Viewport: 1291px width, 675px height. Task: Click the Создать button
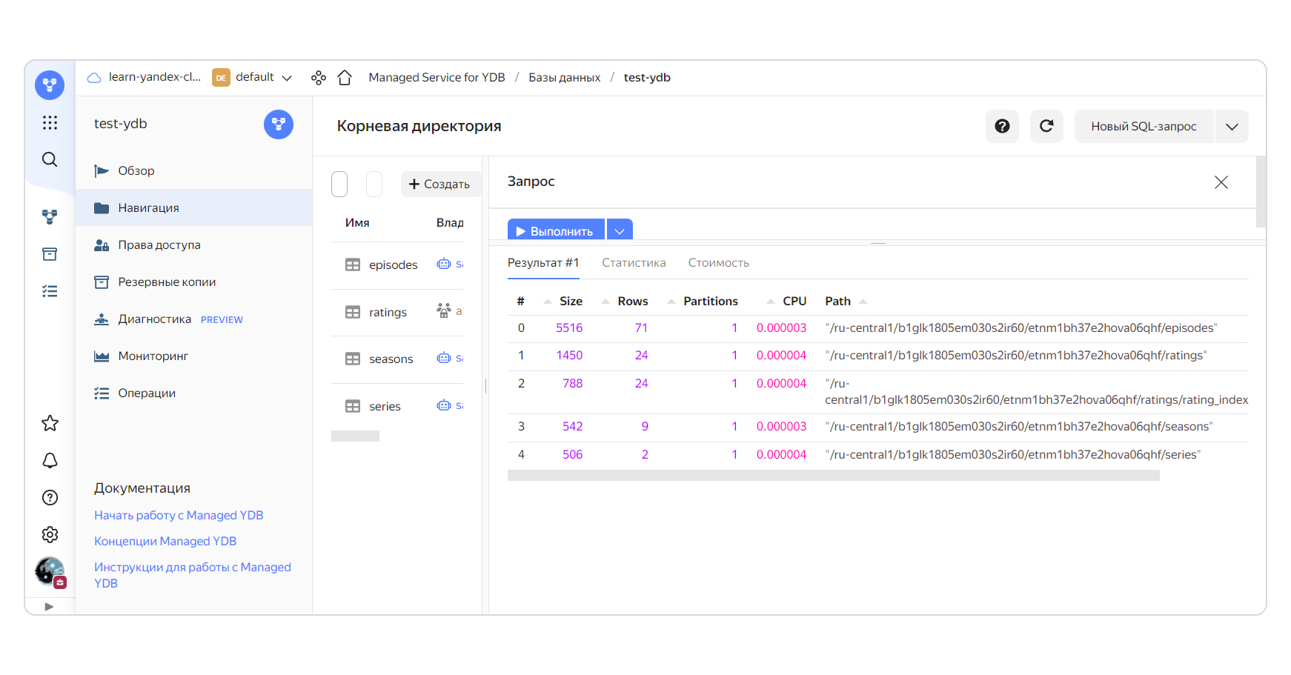pos(439,184)
